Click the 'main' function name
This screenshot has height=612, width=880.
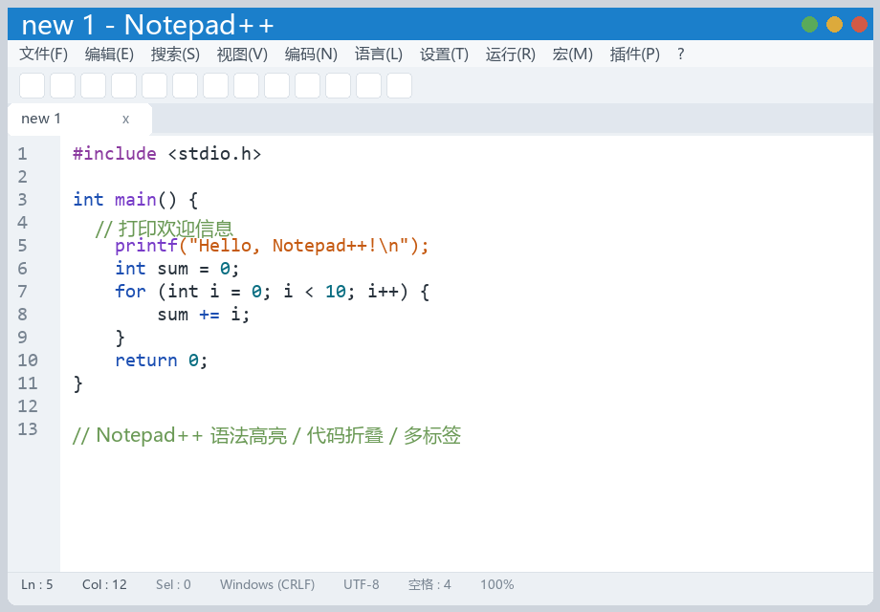click(135, 200)
